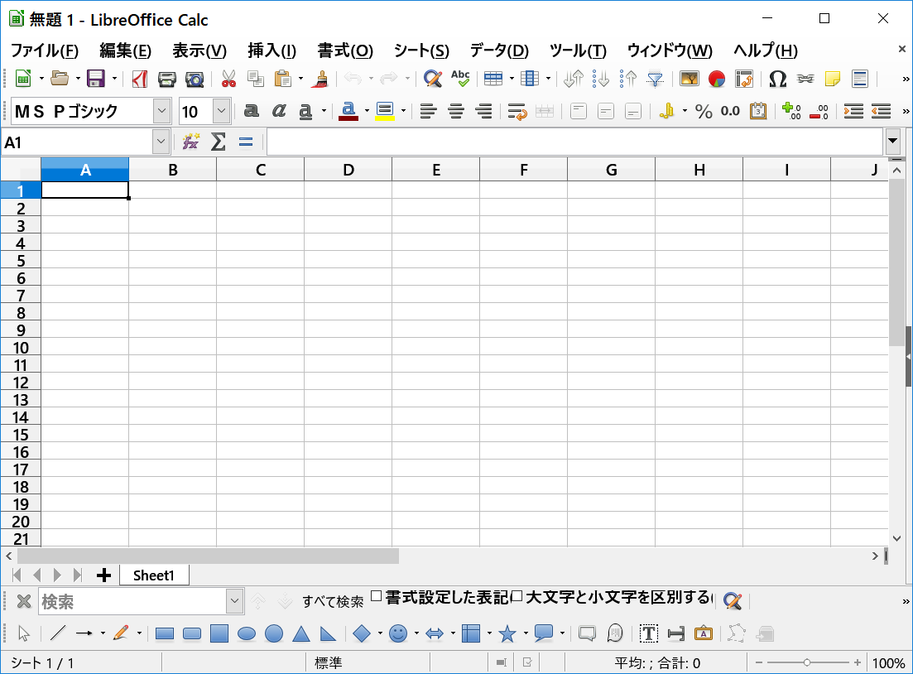Select the Ellipse drawing tool
The width and height of the screenshot is (913, 674).
coord(247,634)
